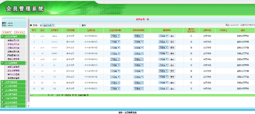Click the small square icon before 所有会员列表

(x=6, y=52)
